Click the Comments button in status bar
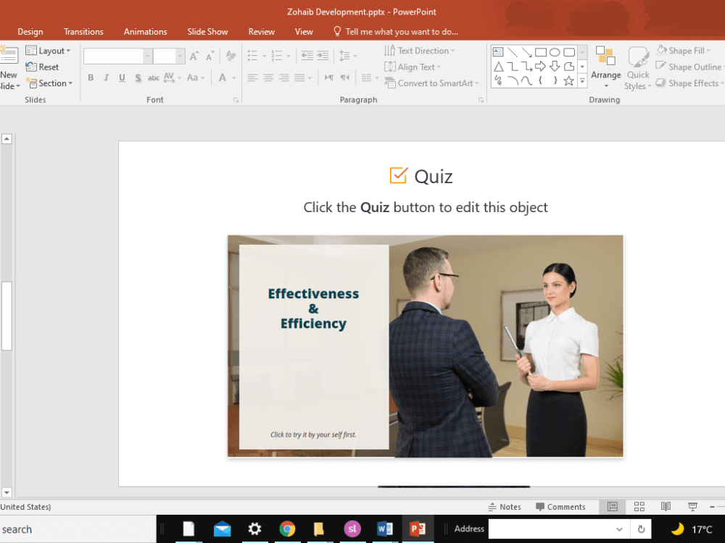Image resolution: width=725 pixels, height=543 pixels. pyautogui.click(x=563, y=507)
